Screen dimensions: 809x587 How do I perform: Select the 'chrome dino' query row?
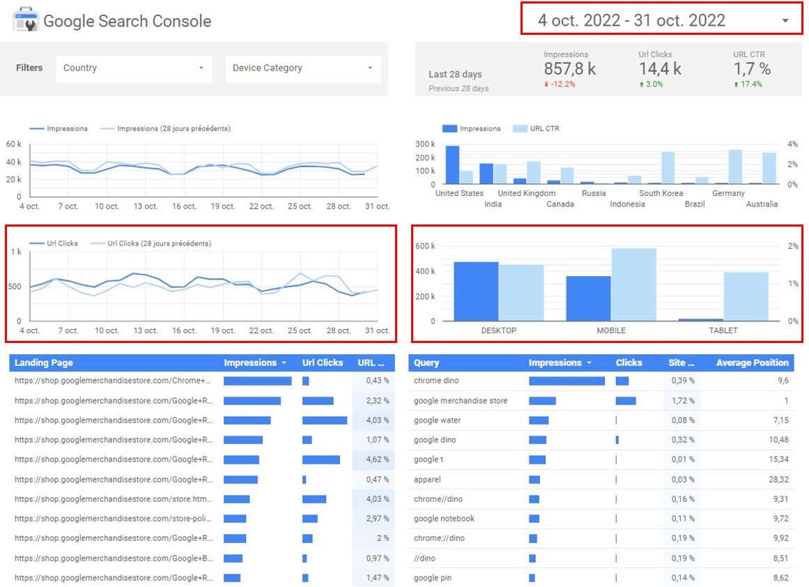601,381
